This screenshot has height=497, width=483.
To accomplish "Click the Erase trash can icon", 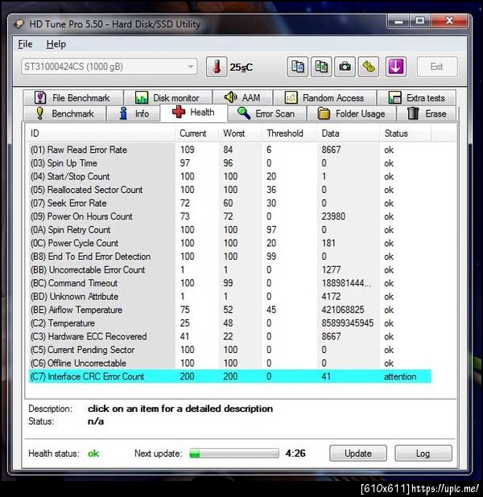I will 413,113.
